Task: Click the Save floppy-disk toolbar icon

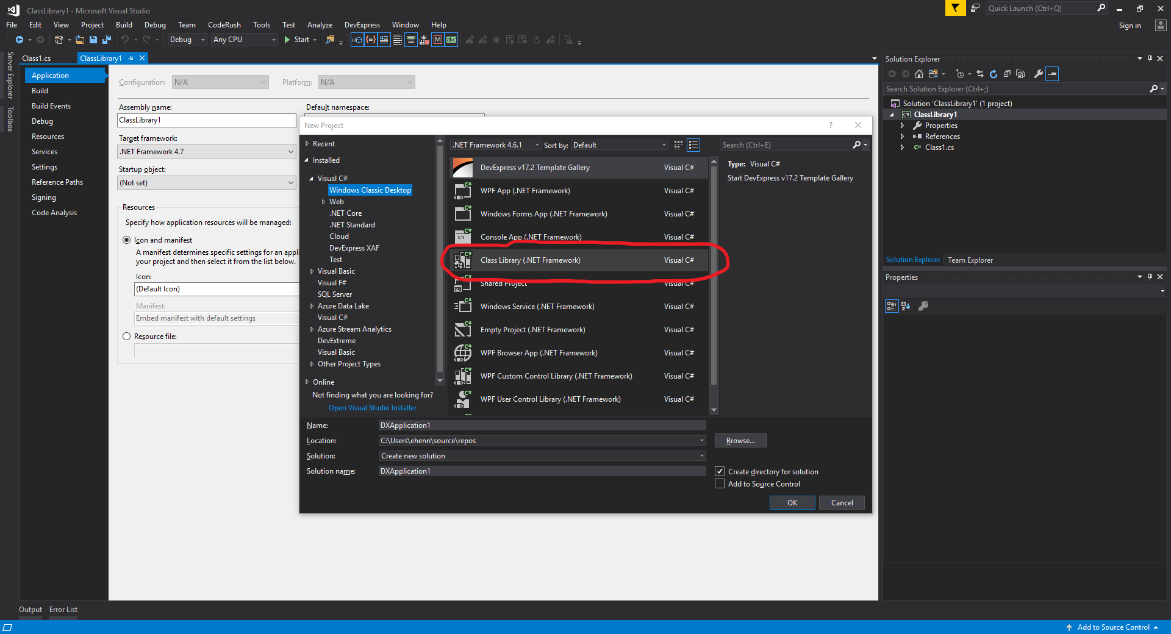Action: coord(93,40)
